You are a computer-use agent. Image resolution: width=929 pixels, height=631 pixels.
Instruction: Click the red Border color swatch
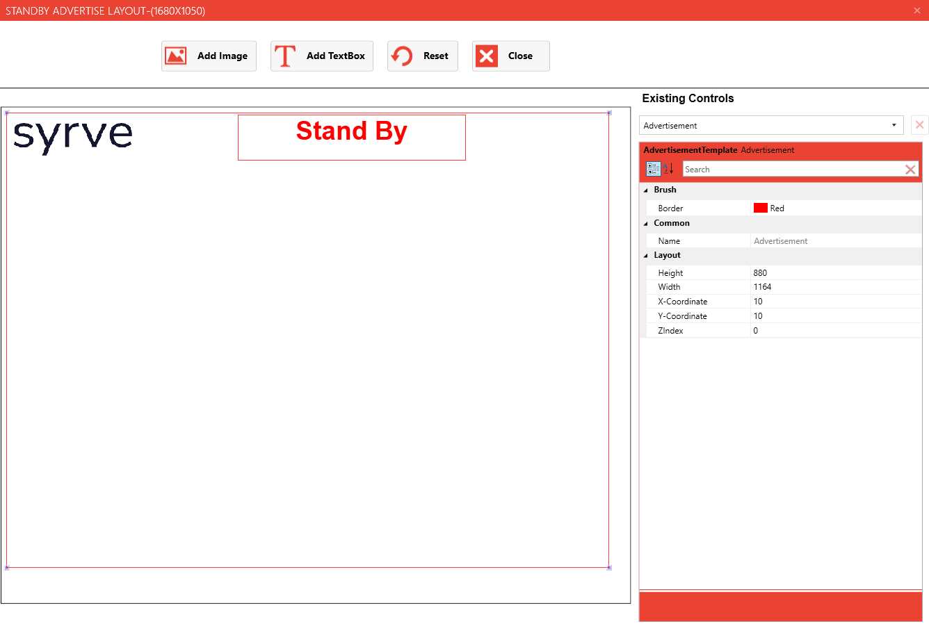pos(760,208)
